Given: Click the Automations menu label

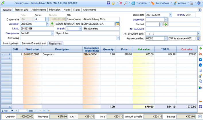Looking at the screenshot, I should click(x=162, y=3).
